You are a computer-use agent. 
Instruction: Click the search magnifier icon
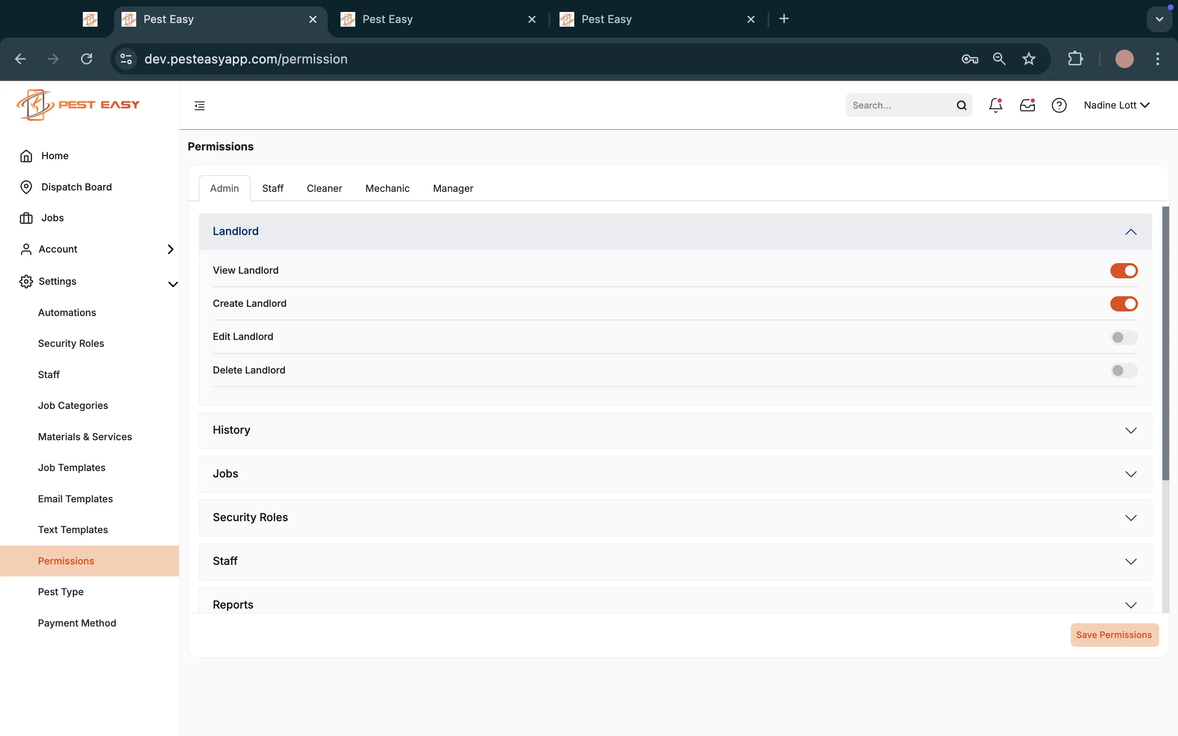tap(961, 105)
